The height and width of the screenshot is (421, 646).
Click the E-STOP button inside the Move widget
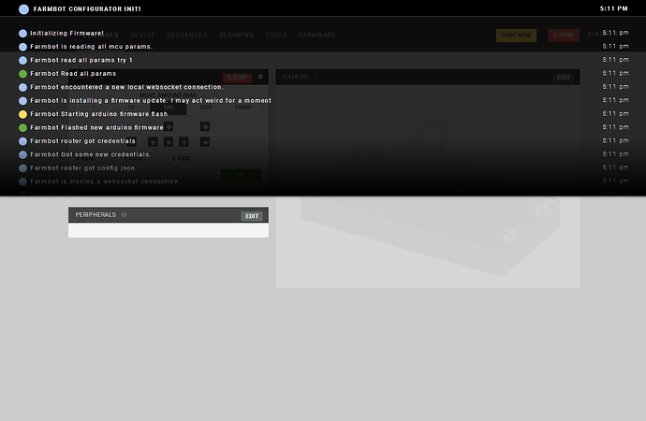[237, 78]
